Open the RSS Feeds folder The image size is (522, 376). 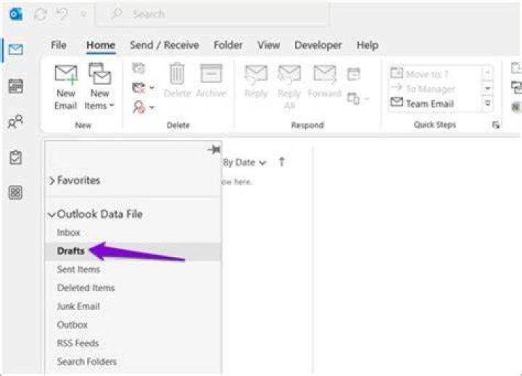78,343
